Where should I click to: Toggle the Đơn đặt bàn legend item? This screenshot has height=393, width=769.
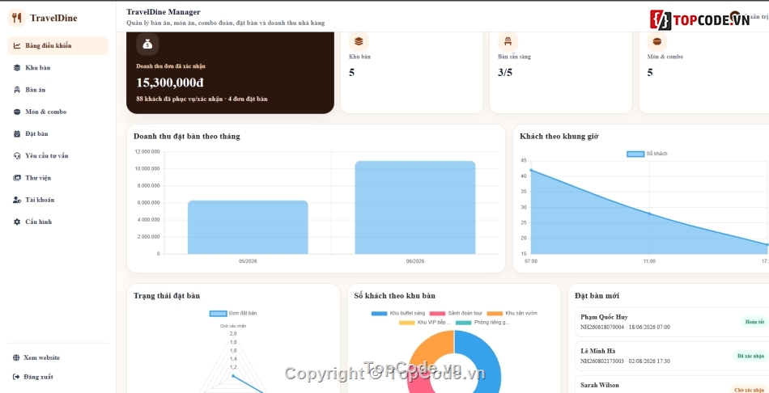(233, 313)
